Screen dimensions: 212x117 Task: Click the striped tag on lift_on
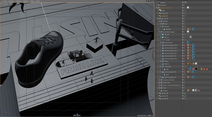coord(191,37)
